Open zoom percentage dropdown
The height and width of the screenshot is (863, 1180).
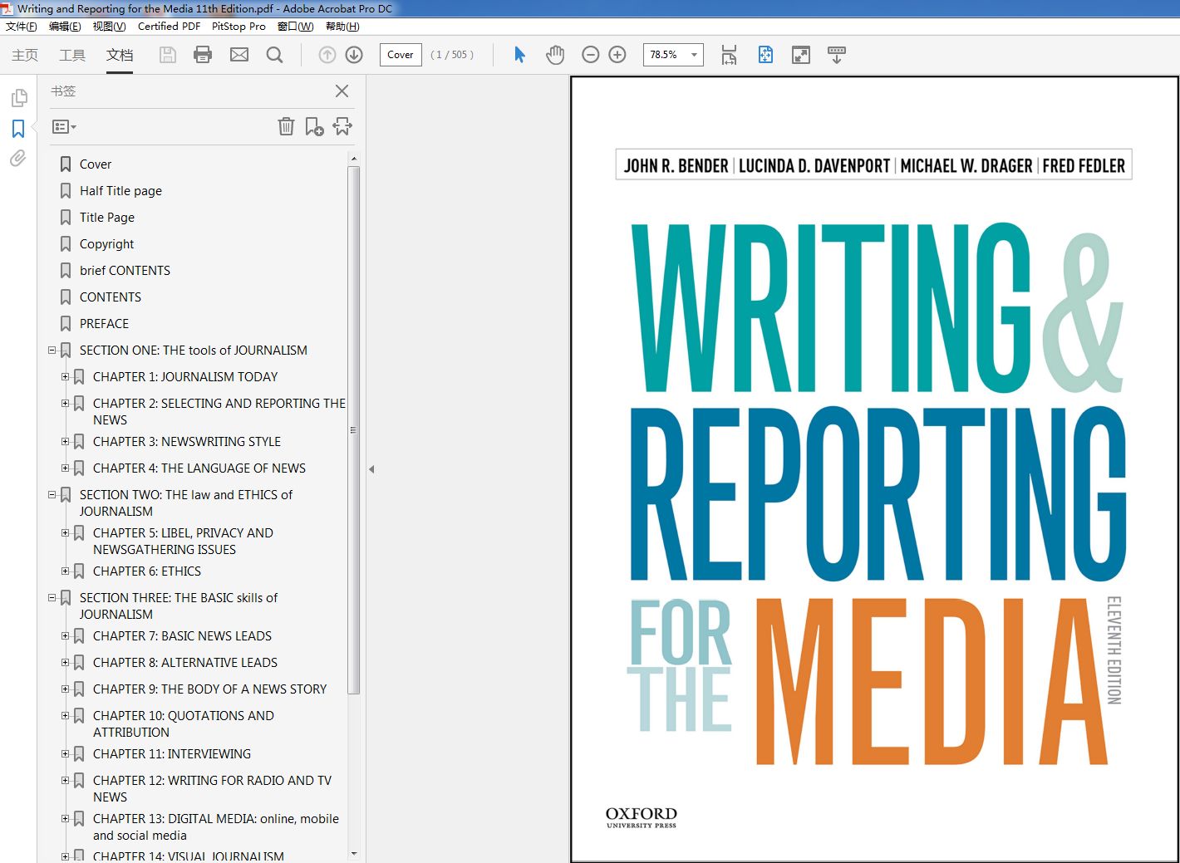(694, 55)
